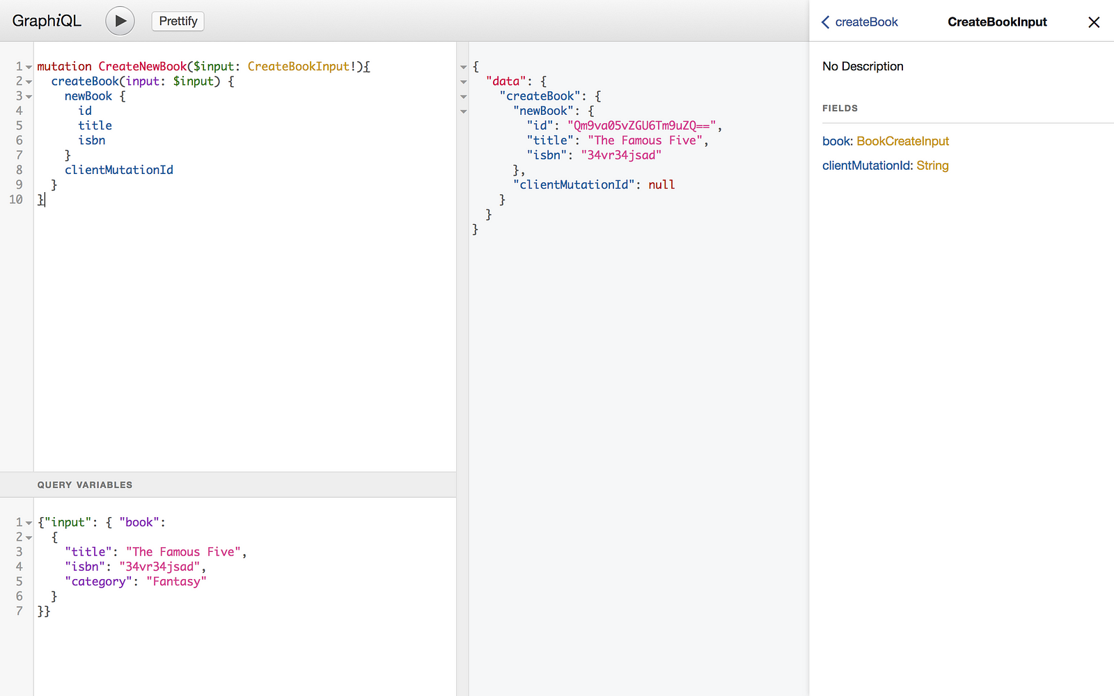
Task: Run the query with the play button
Action: pyautogui.click(x=120, y=21)
